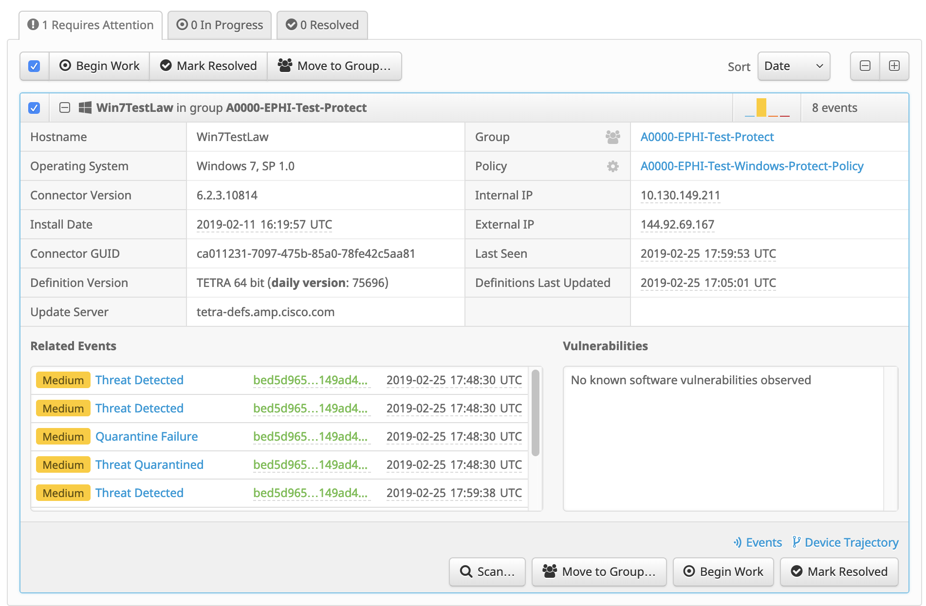This screenshot has height=606, width=926.
Task: Click the tetra-defs.amp.cisco.com update server value
Action: tap(265, 312)
